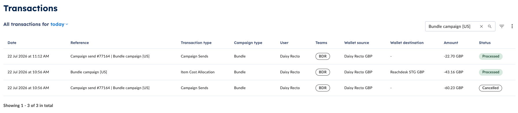Clear the search field with the X icon
Image resolution: width=518 pixels, height=113 pixels.
[x=481, y=26]
